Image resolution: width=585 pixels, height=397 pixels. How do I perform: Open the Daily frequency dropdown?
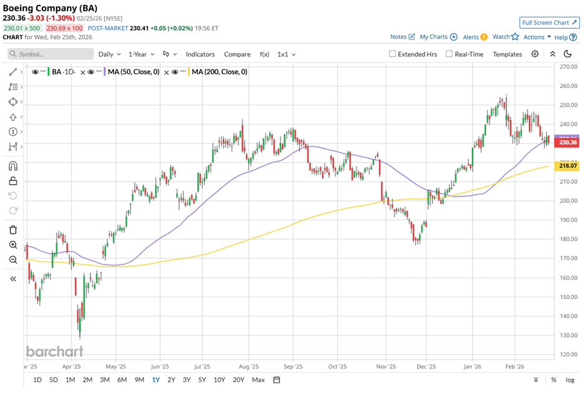[109, 54]
